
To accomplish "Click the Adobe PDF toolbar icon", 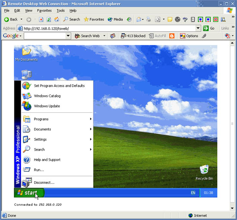I will 228,36.
